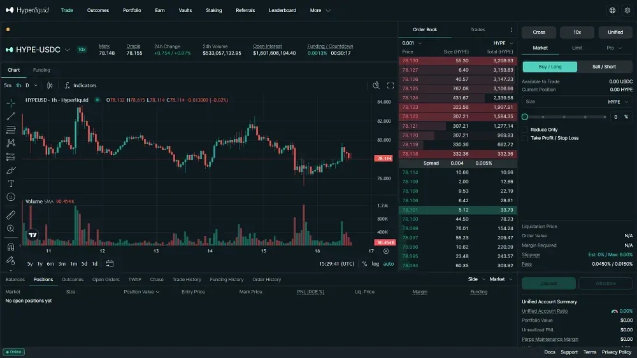This screenshot has width=637, height=358.
Task: Click the Deposit button
Action: [x=548, y=284]
